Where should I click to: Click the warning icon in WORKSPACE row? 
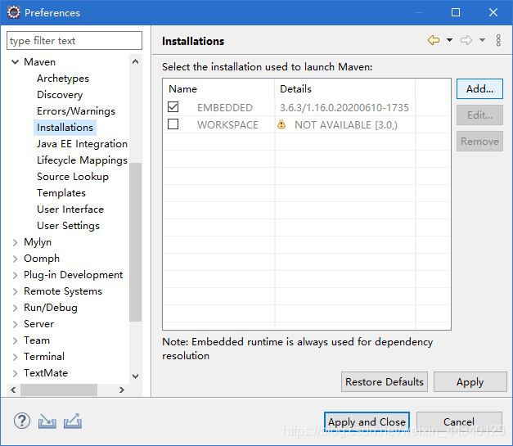[x=281, y=124]
